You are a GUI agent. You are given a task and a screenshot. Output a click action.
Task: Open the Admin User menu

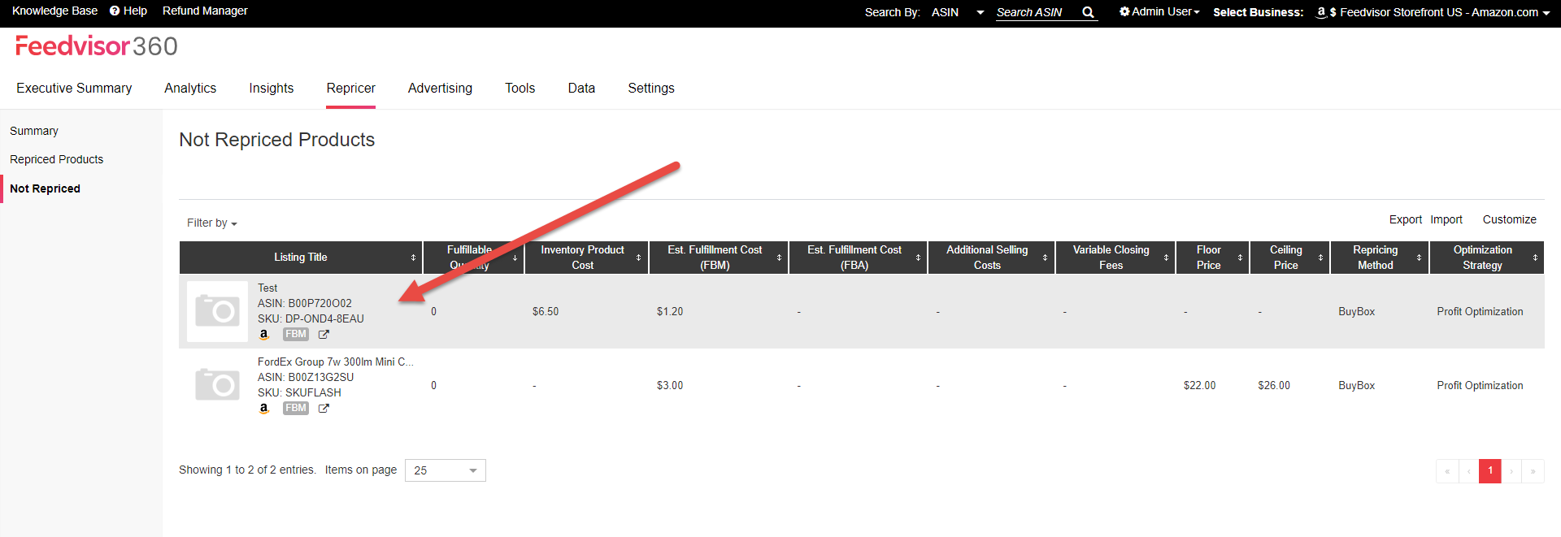tap(1159, 11)
